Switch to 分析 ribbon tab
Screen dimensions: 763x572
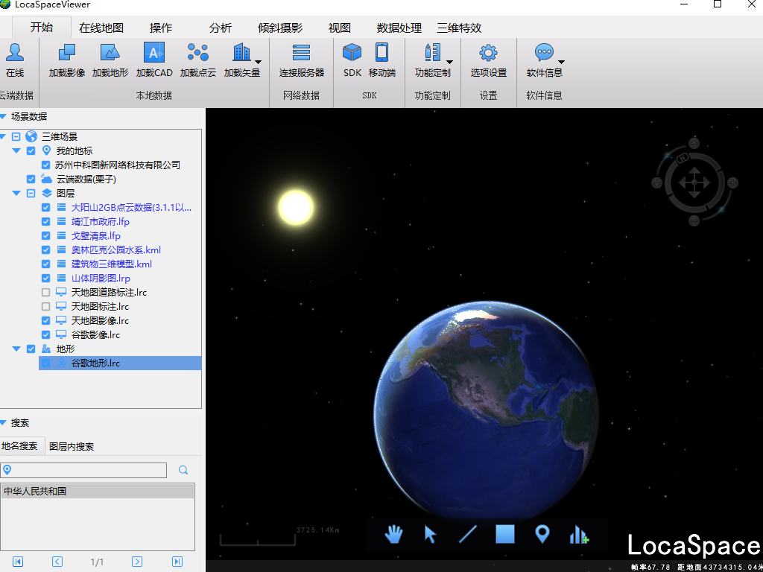pos(221,28)
